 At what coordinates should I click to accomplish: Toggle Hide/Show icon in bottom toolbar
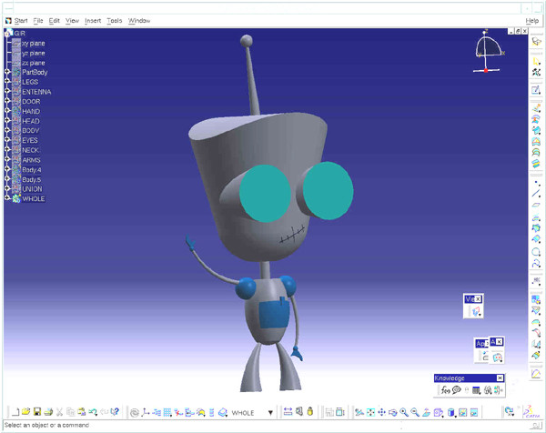[462, 412]
